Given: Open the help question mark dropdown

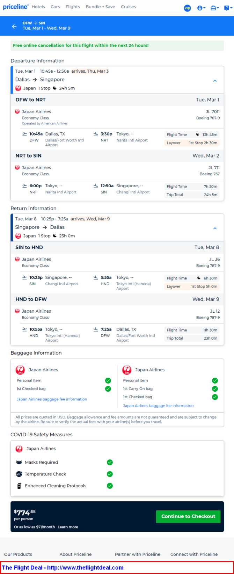Looking at the screenshot, I should point(228,8).
